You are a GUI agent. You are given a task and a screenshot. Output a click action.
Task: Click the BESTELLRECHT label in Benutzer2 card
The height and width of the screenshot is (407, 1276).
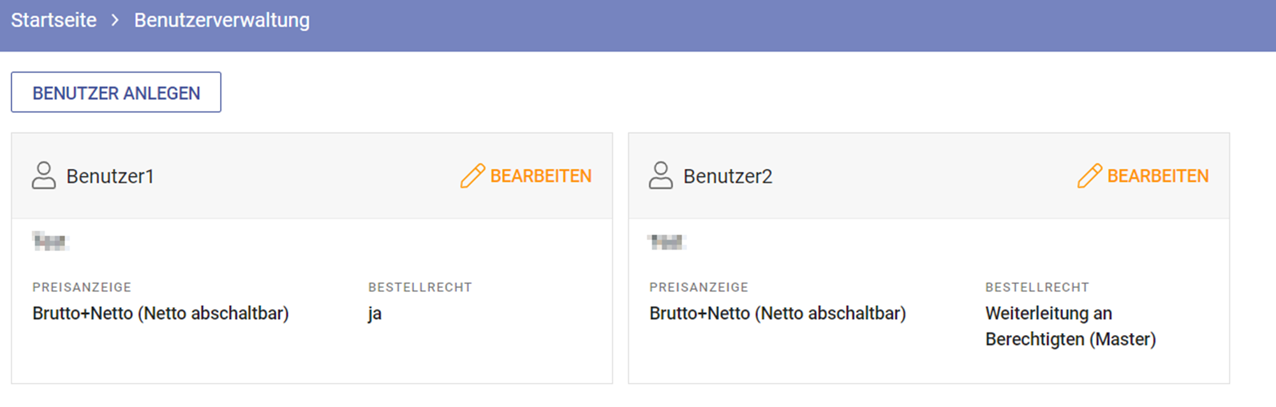(x=1037, y=287)
